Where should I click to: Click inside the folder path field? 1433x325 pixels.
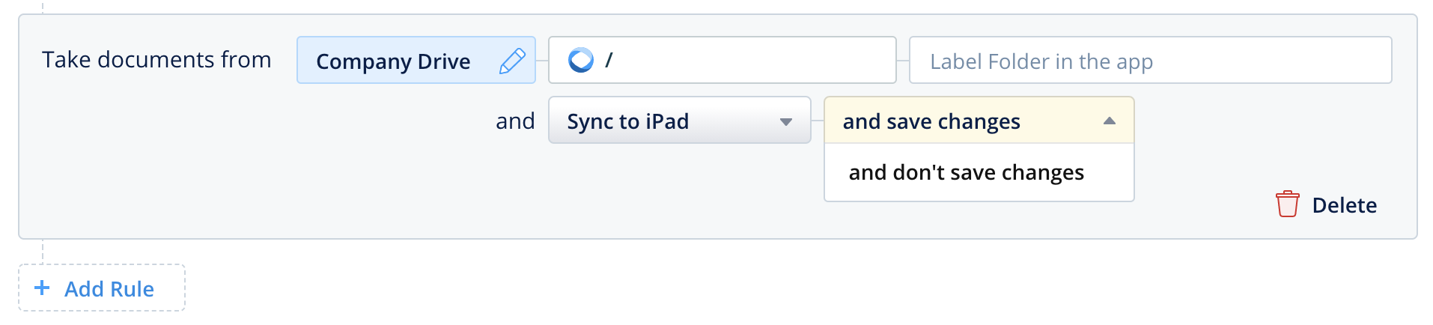tap(749, 60)
